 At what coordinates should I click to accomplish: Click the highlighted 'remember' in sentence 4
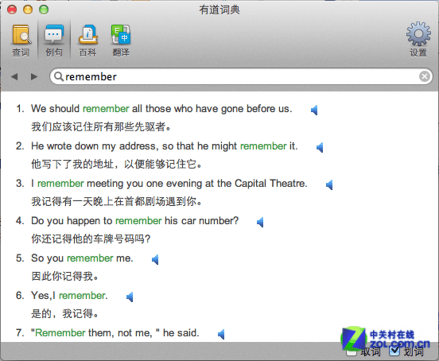pos(139,221)
